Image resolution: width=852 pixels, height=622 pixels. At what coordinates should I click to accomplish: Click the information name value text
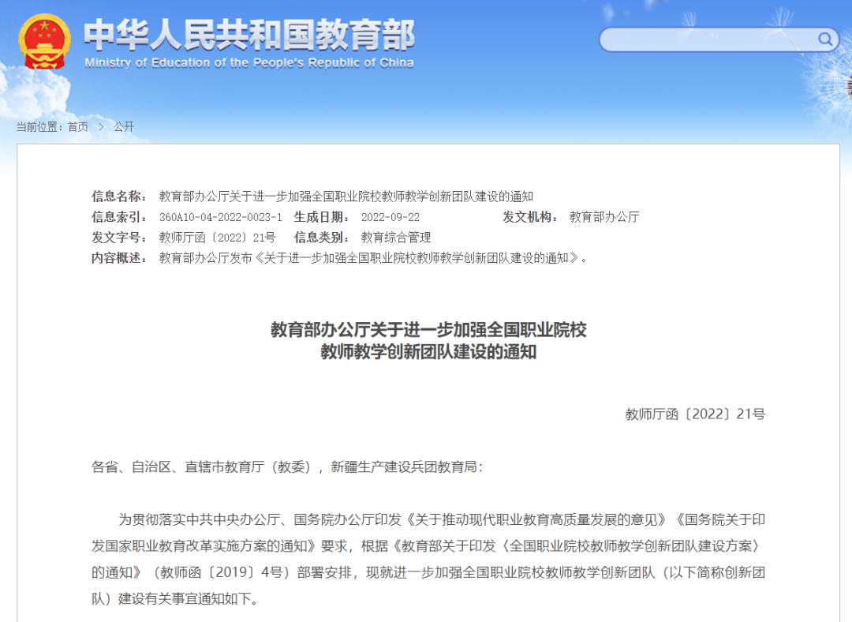click(x=346, y=197)
